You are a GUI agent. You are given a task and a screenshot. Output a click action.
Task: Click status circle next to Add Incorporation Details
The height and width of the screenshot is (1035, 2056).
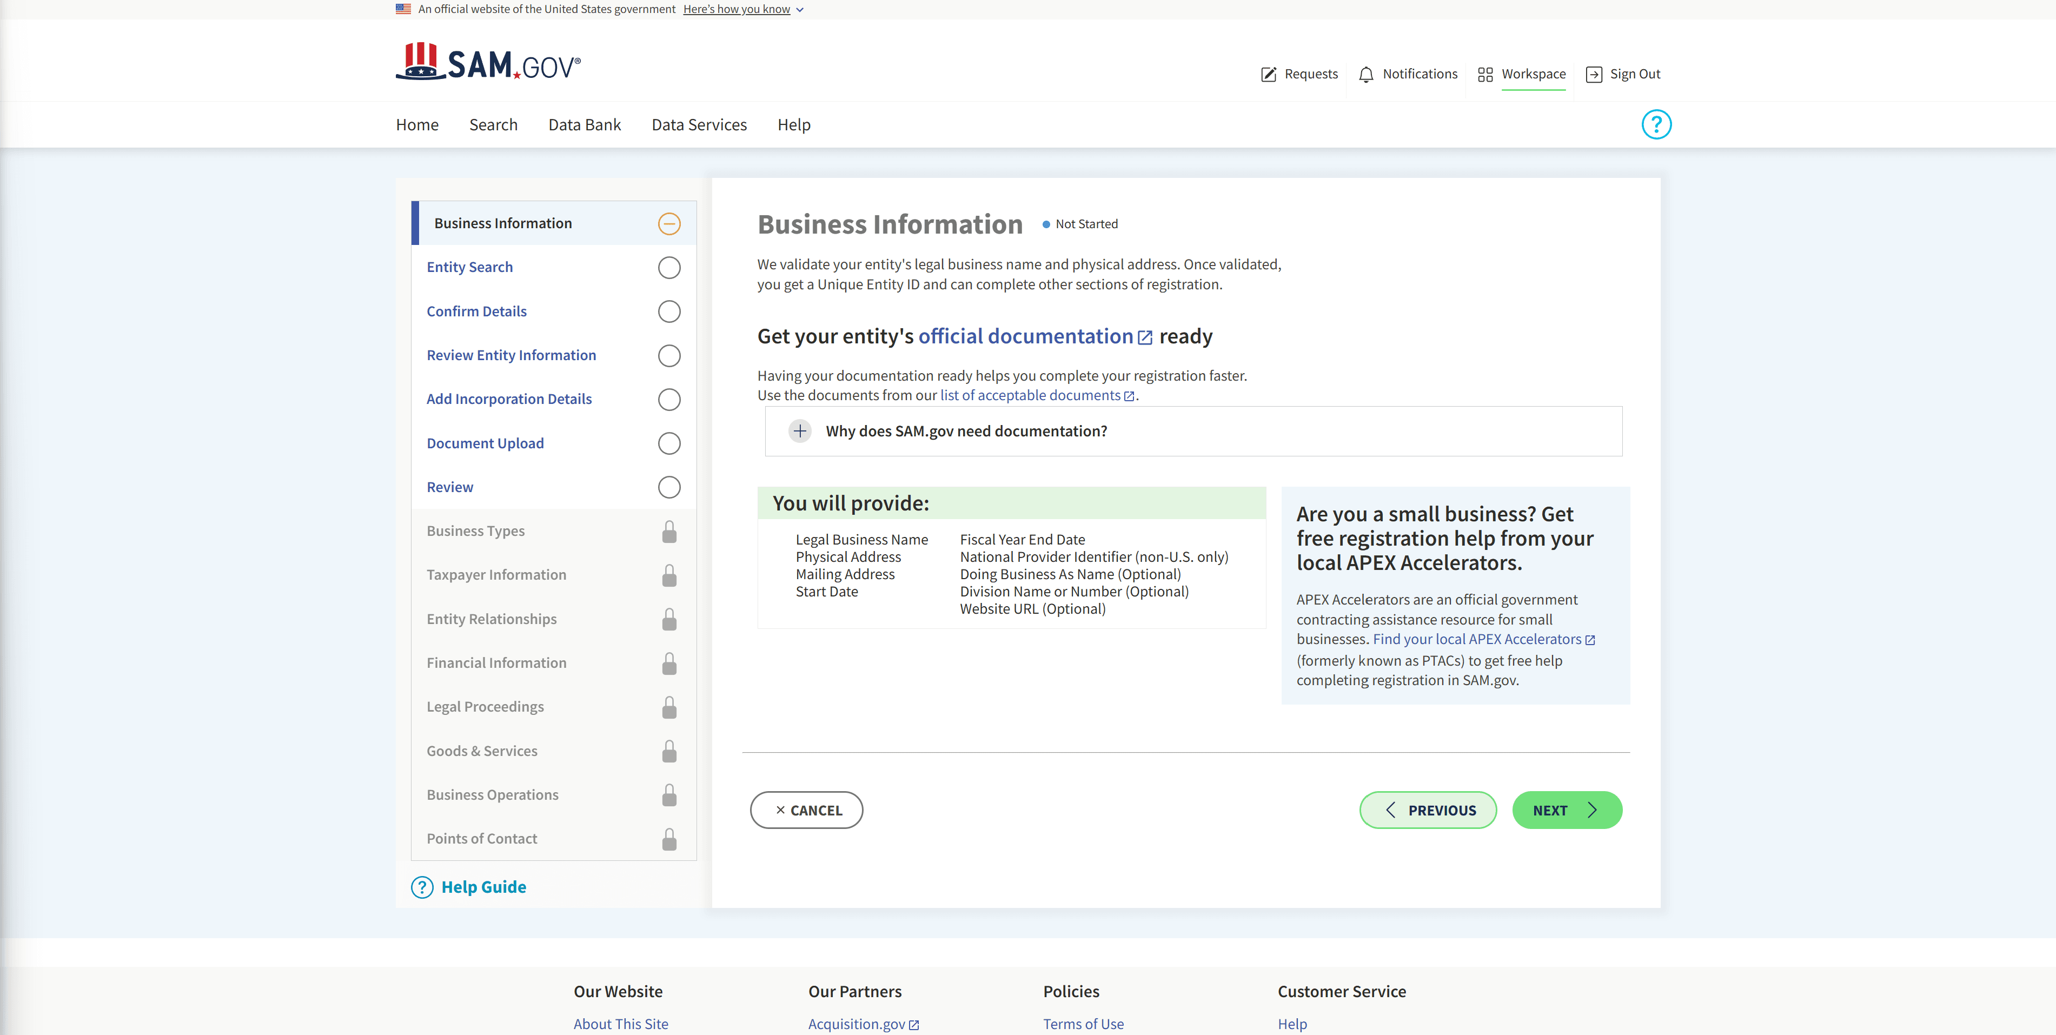pyautogui.click(x=669, y=399)
